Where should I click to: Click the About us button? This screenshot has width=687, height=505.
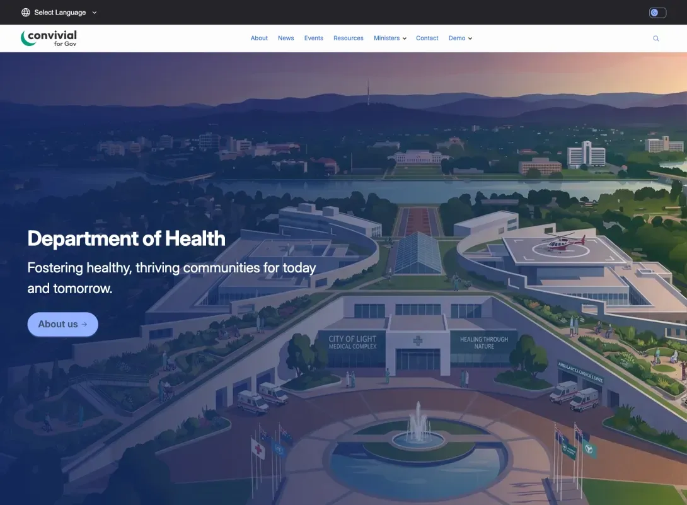coord(62,325)
